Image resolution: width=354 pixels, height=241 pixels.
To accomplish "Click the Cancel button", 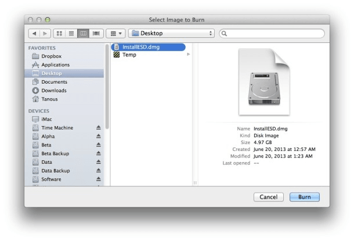I will 269,197.
